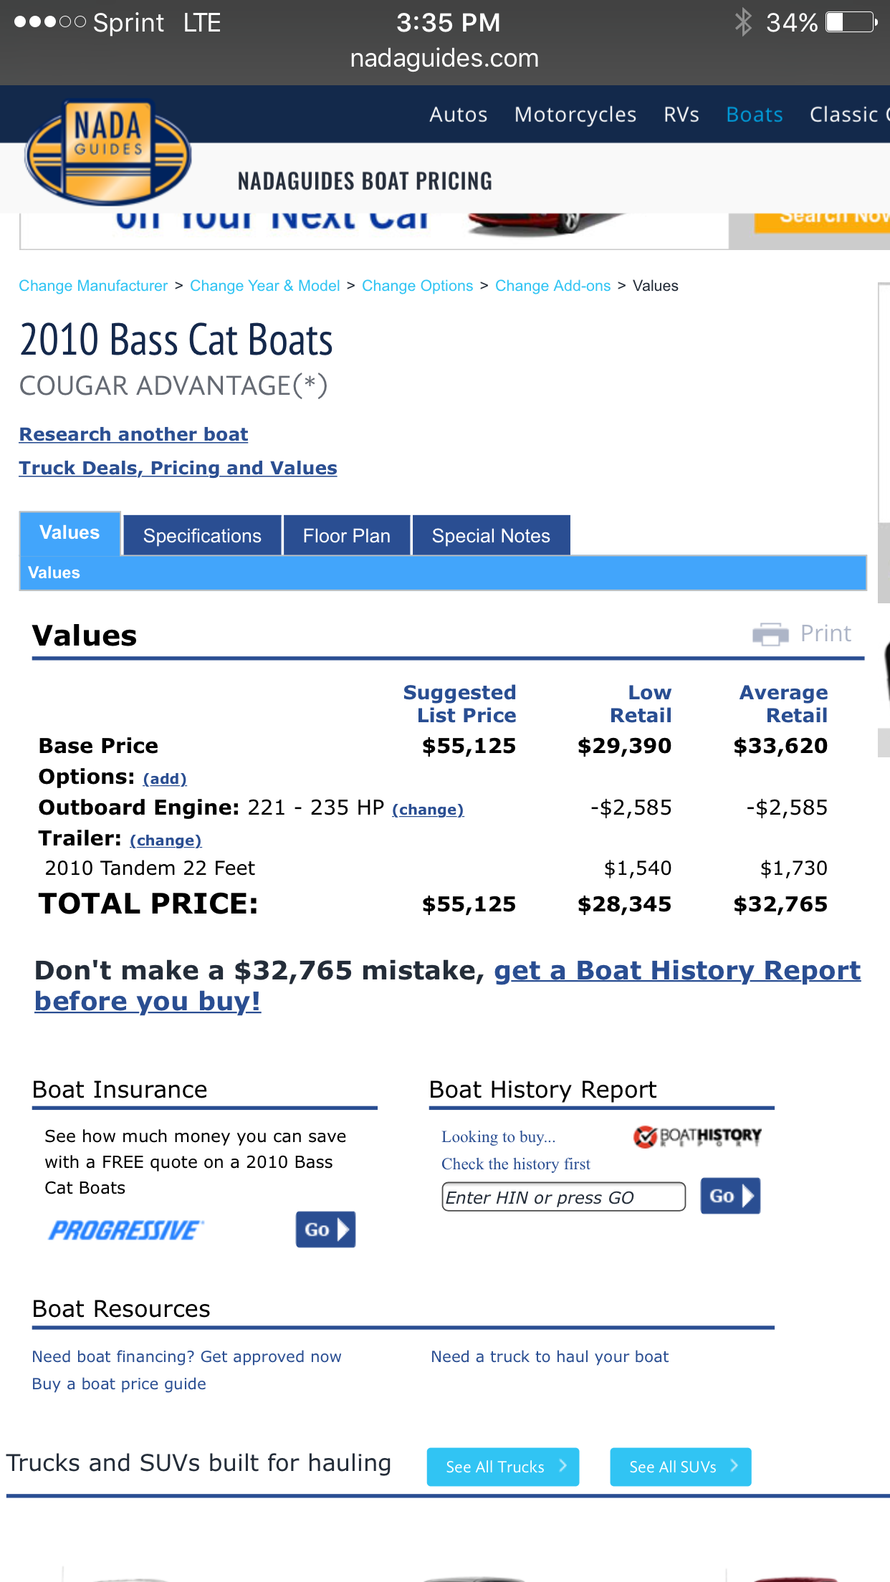Click inside the Enter HIN input field
Screen dimensions: 890x1582
pos(563,1197)
